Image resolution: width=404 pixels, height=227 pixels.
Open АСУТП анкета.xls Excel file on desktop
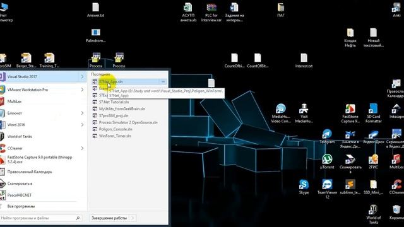coord(188,12)
